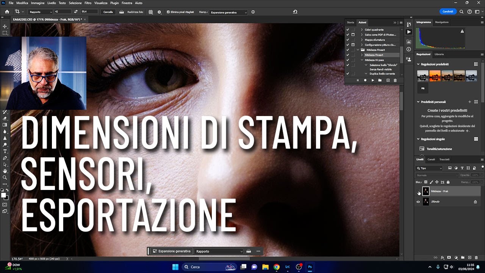The height and width of the screenshot is (273, 485).
Task: Select the Move tool
Action: coord(5,26)
